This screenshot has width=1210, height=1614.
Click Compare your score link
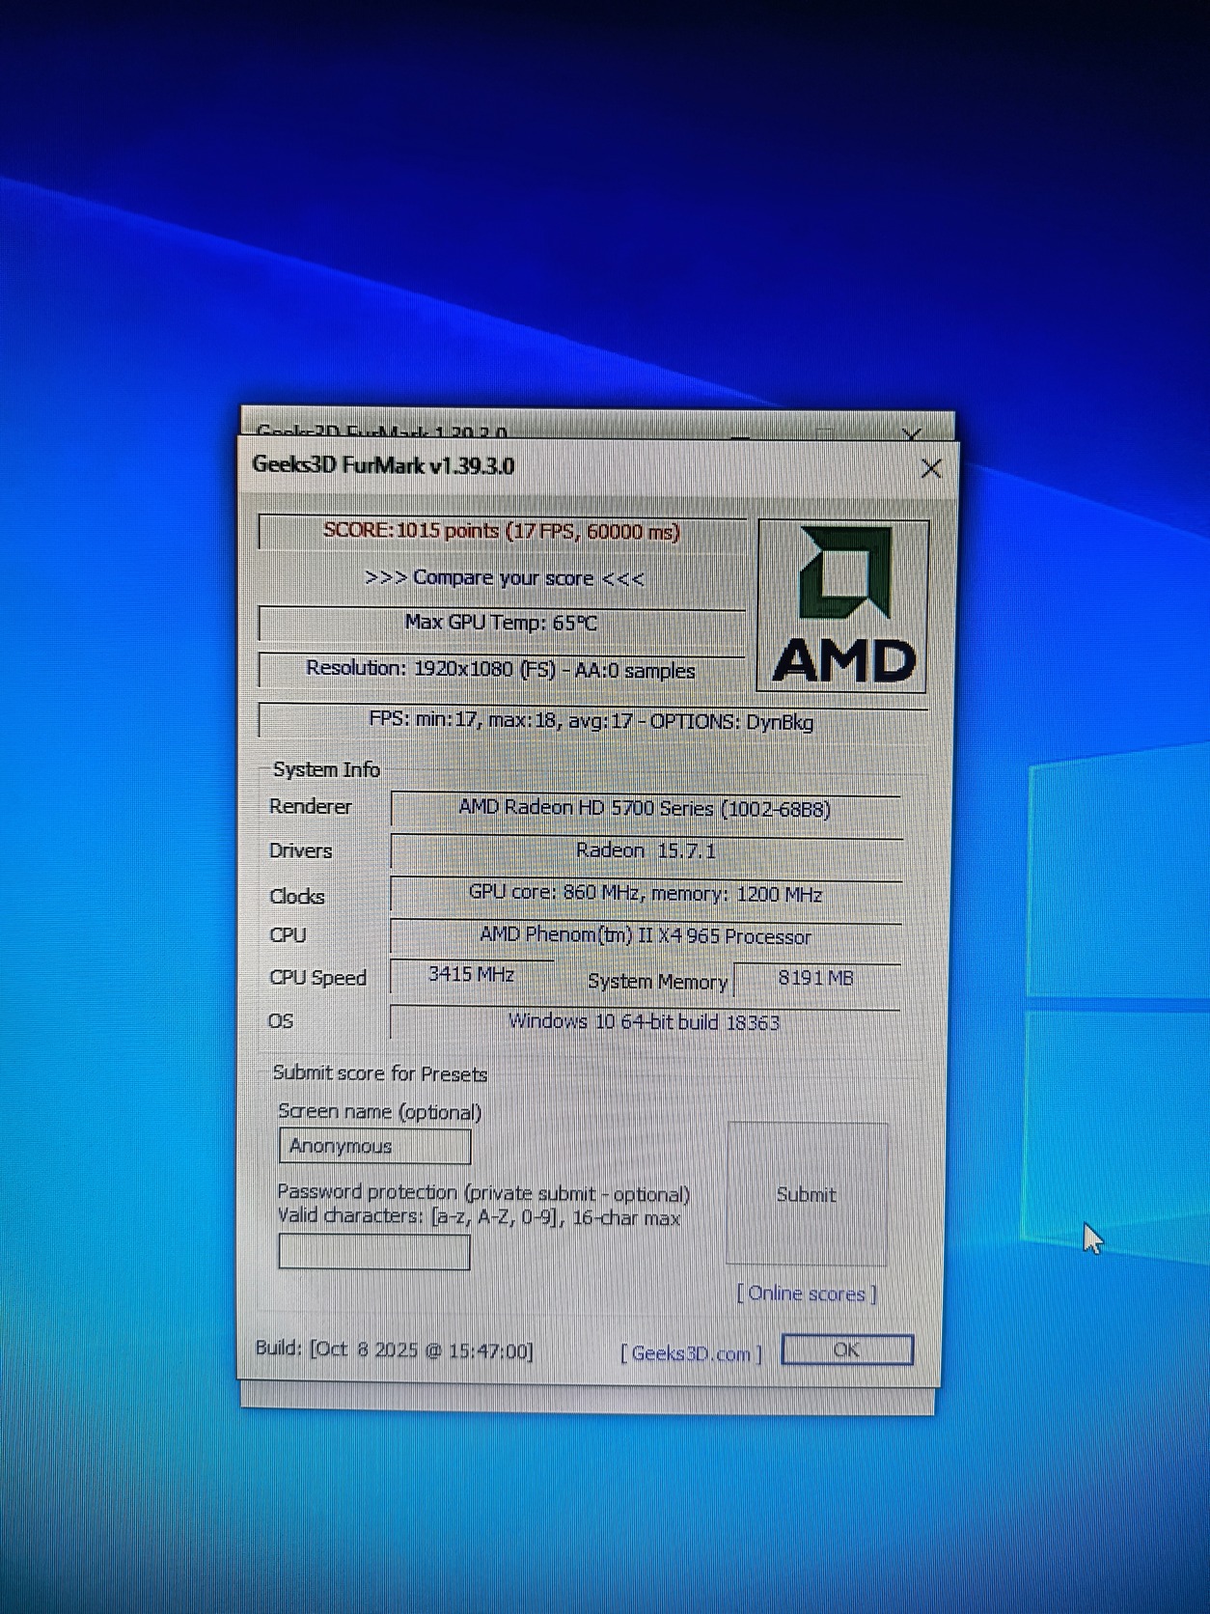point(504,578)
